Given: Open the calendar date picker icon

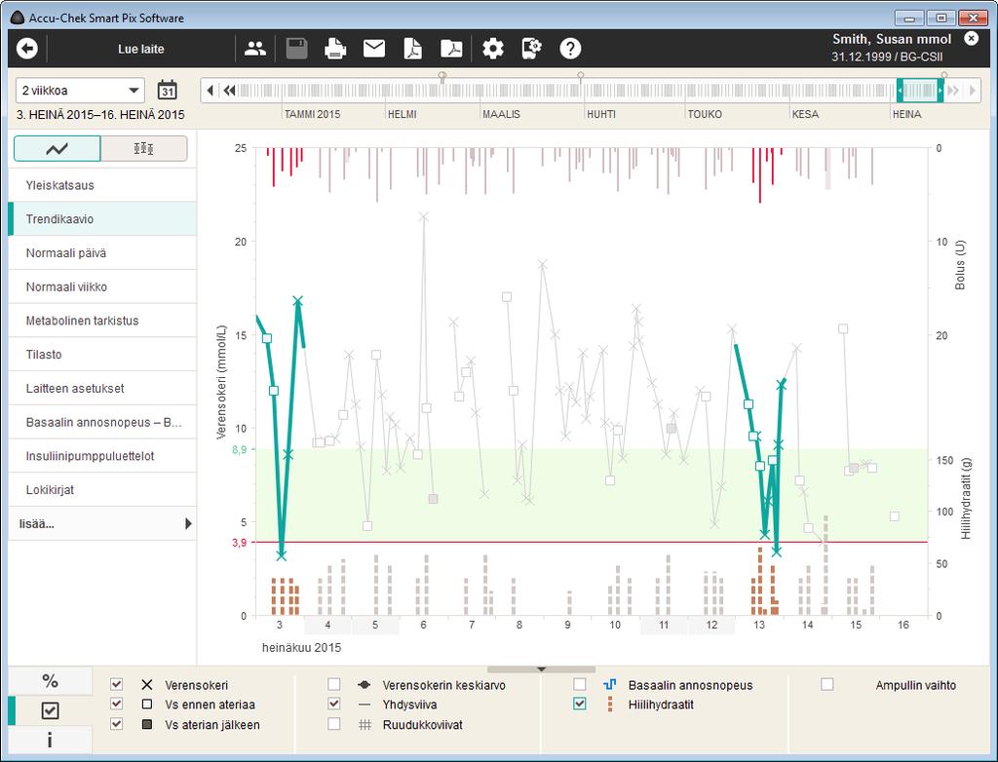Looking at the screenshot, I should (x=168, y=91).
